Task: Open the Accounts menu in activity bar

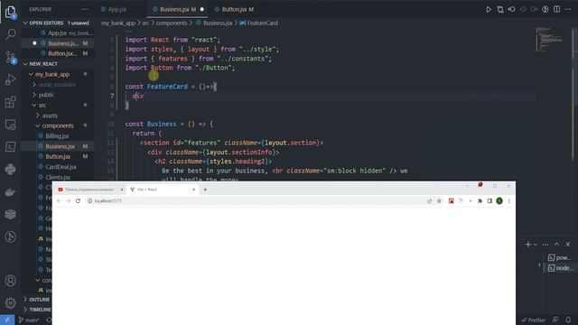Action: (10, 281)
